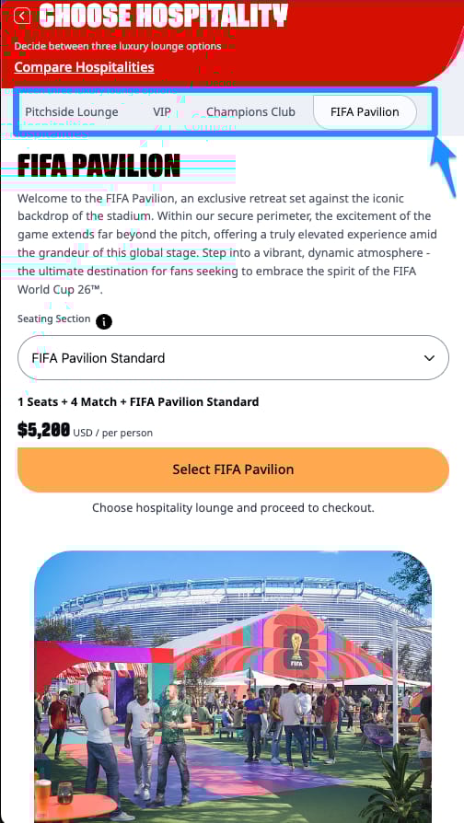This screenshot has width=464, height=823.
Task: Go back using the top-left arrow icon
Action: [x=22, y=17]
